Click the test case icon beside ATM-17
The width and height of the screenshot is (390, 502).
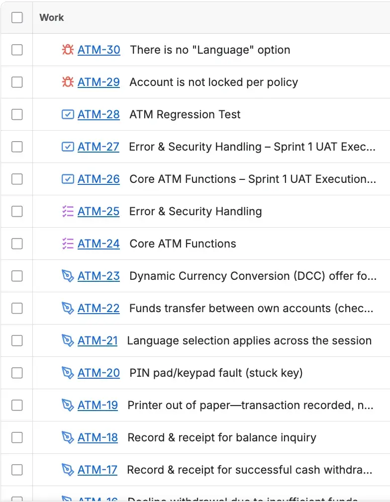click(x=67, y=470)
